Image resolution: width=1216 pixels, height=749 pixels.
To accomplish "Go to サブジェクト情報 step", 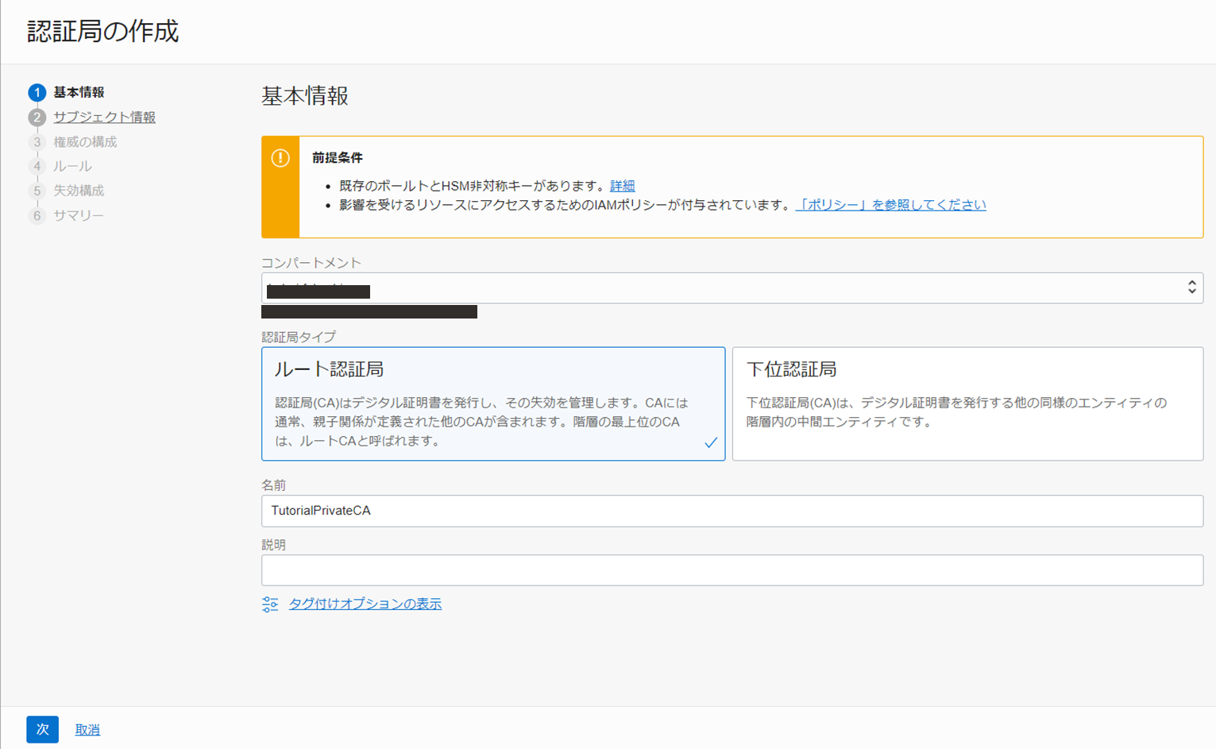I will [x=104, y=118].
